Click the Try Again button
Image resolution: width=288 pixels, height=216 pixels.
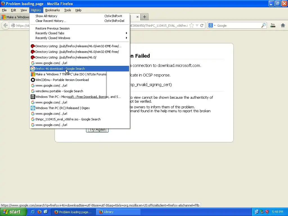point(97,130)
